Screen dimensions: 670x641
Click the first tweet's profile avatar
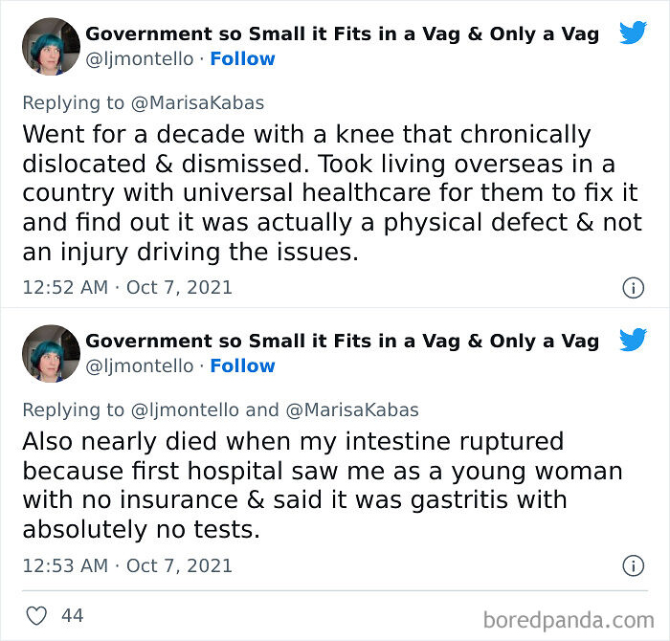[51, 46]
